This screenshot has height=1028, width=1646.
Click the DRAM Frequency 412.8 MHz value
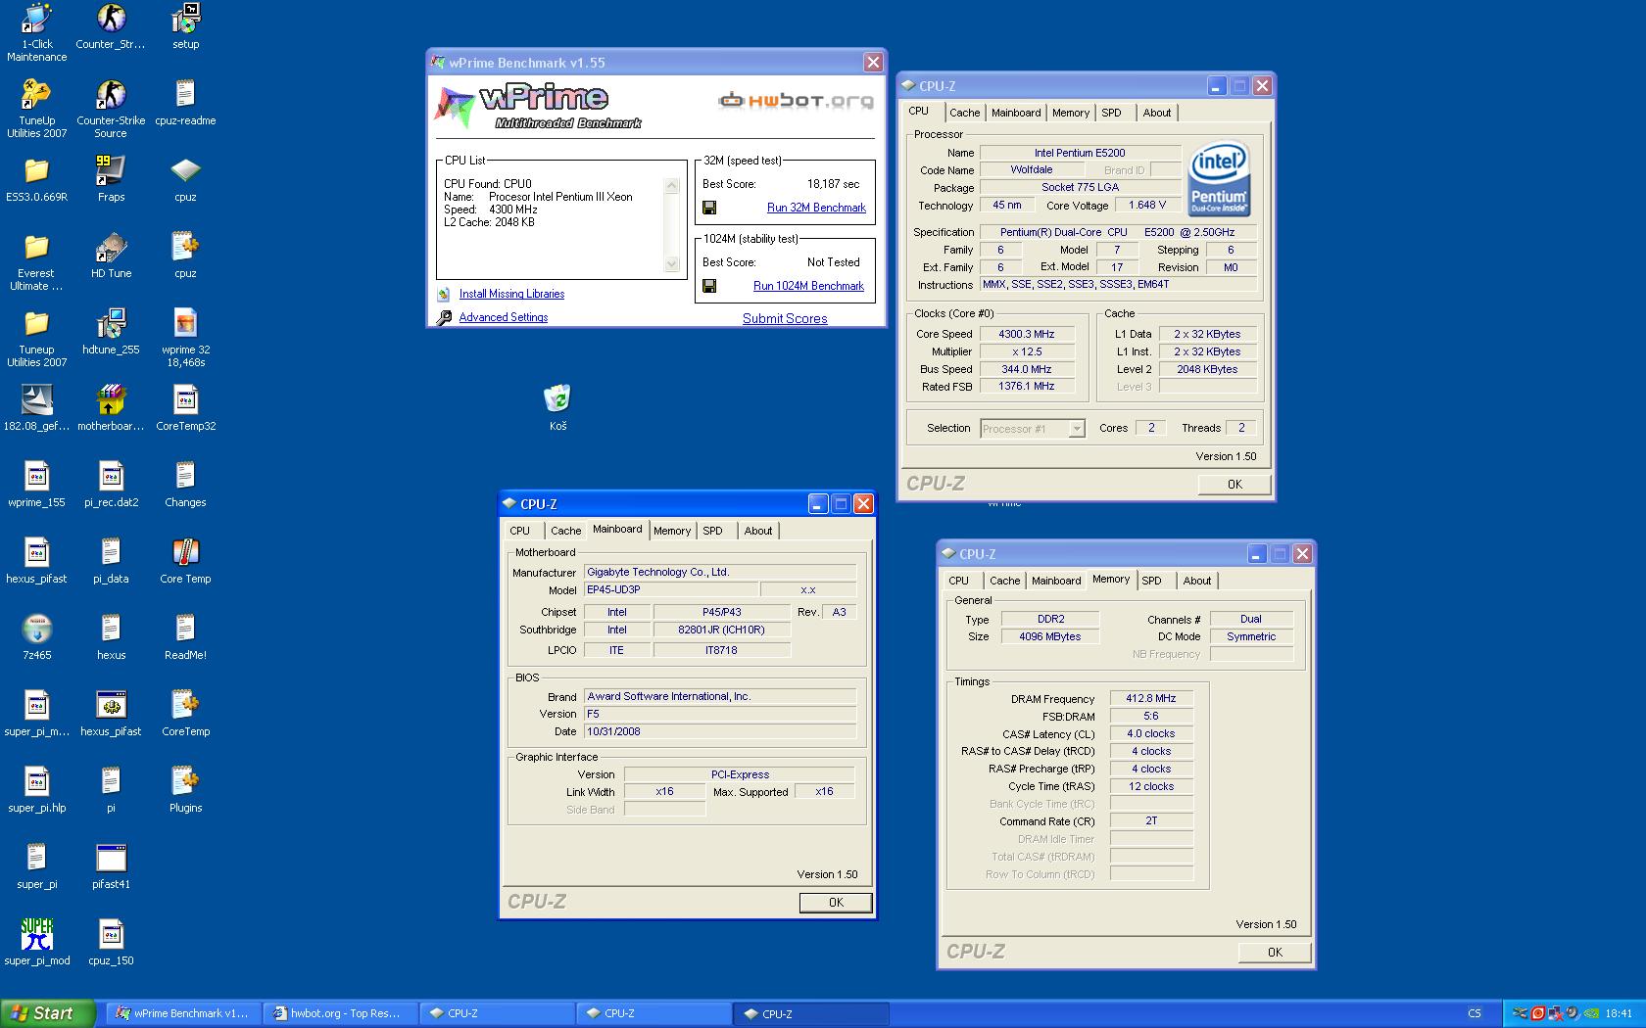coord(1151,698)
